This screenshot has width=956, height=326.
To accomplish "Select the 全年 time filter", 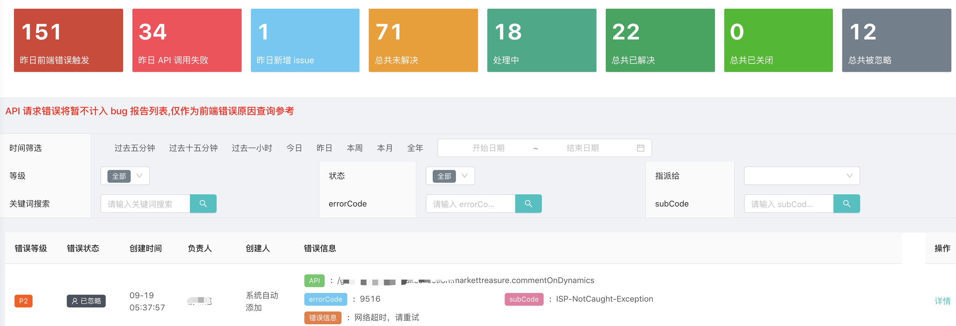I will (x=415, y=148).
